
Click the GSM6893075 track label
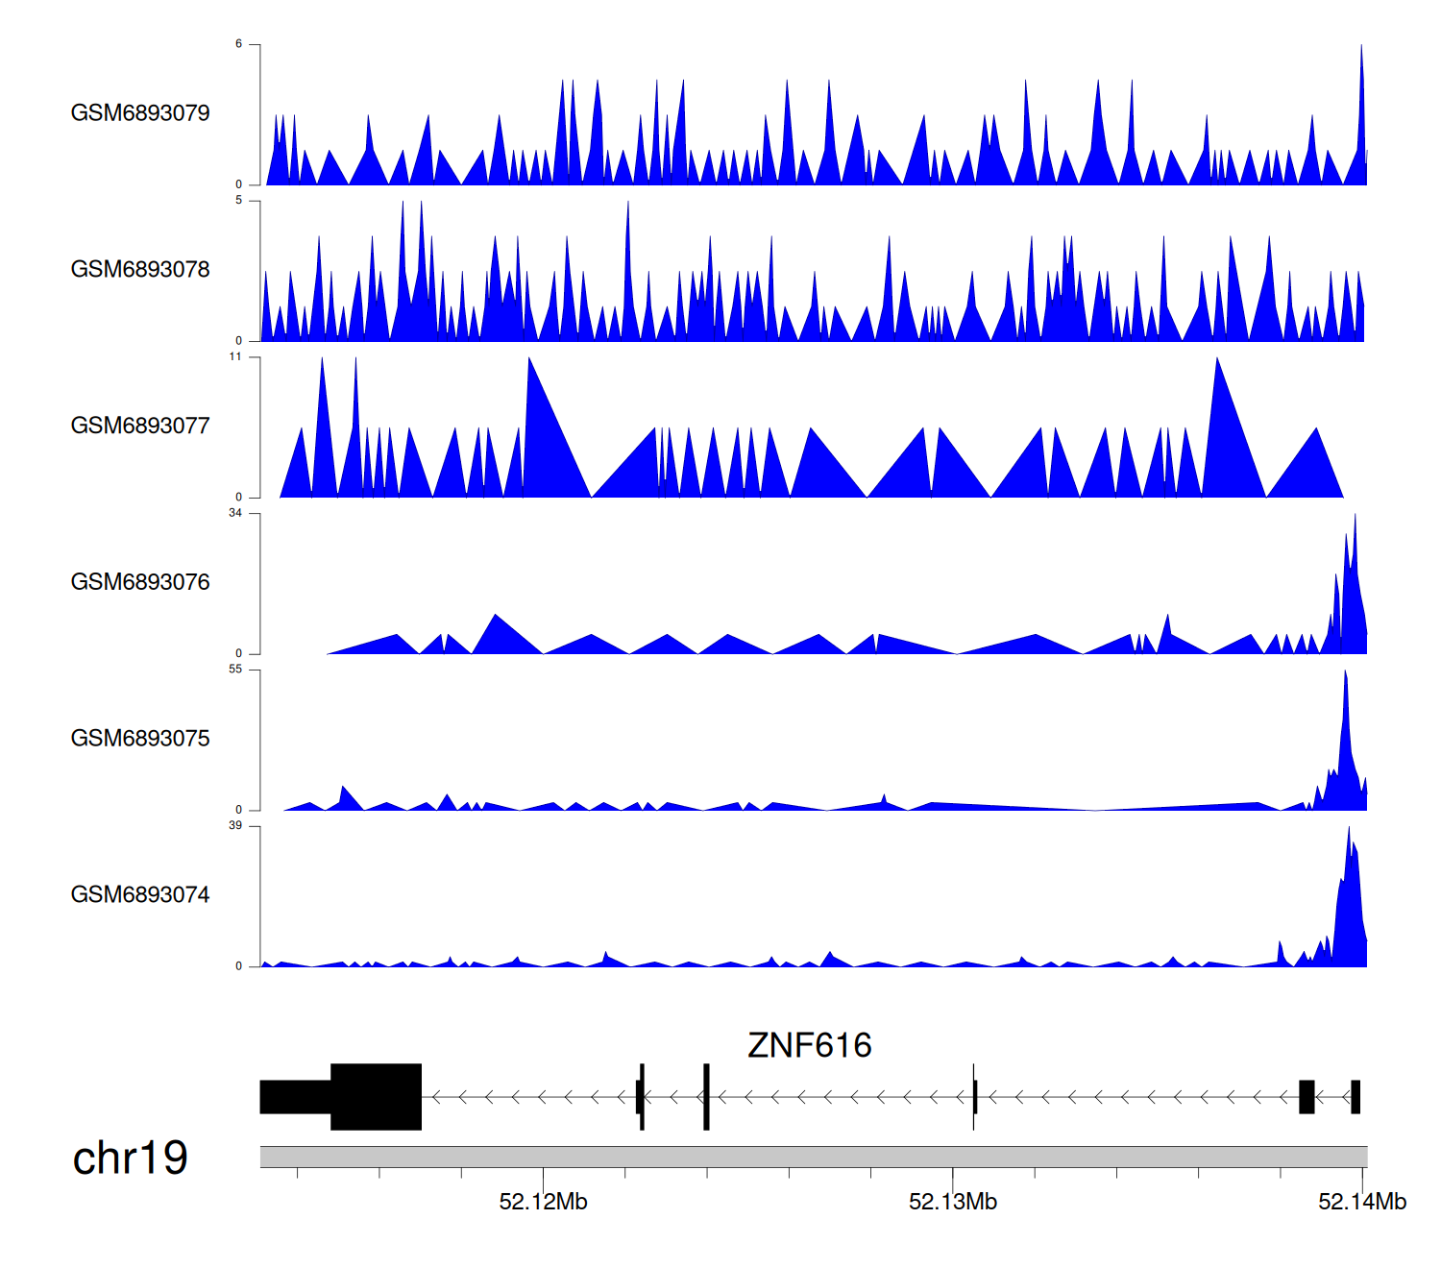[140, 739]
